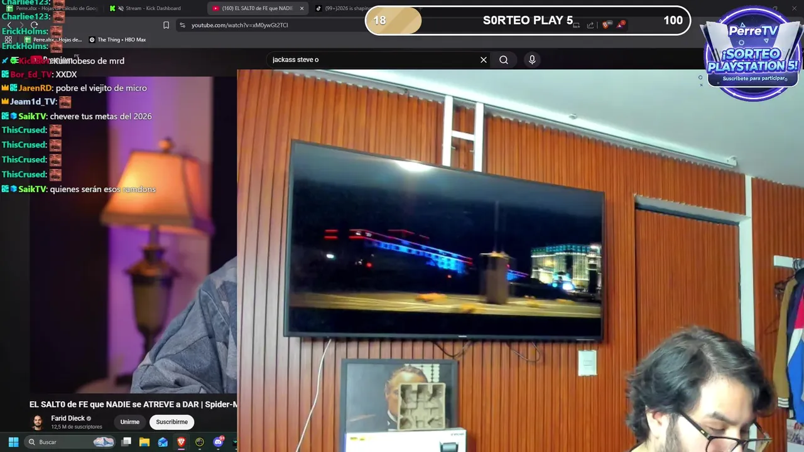Click Bor_Ed_TV chat message XXDX

(39, 74)
